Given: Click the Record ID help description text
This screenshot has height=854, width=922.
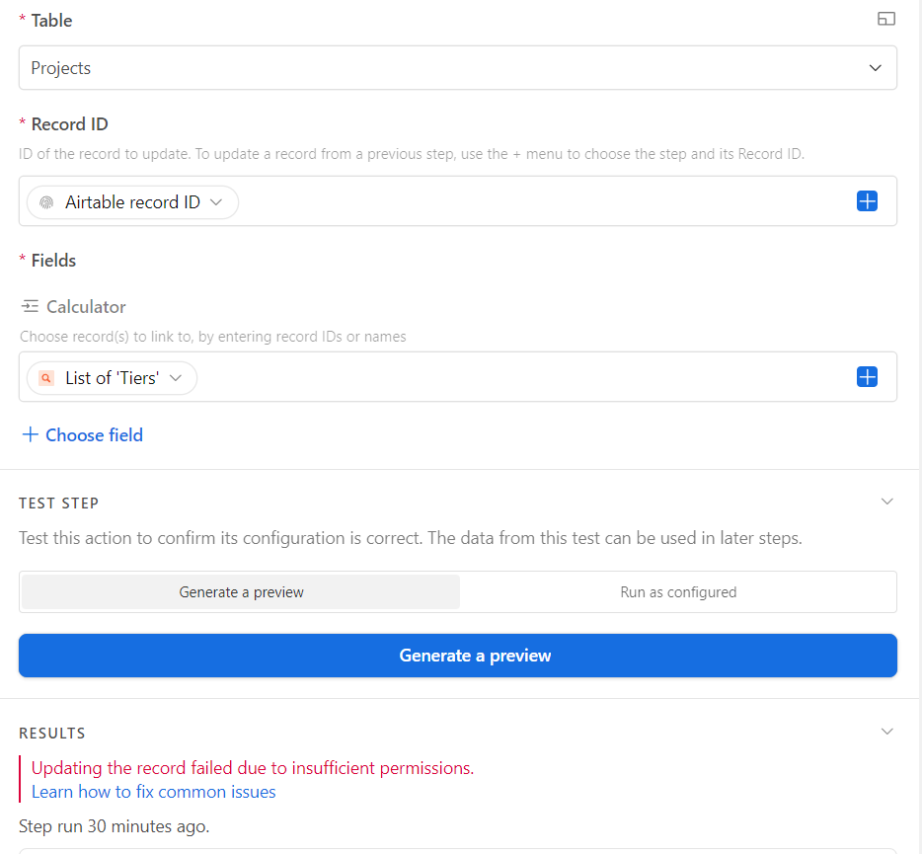Looking at the screenshot, I should (x=411, y=154).
